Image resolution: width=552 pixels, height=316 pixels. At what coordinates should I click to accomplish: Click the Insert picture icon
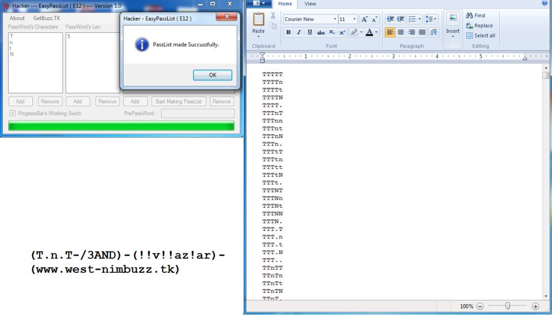pyautogui.click(x=453, y=18)
